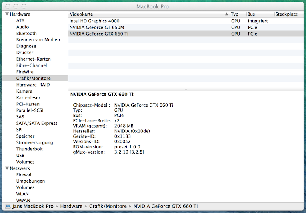Show Kamera information
The height and width of the screenshot is (213, 306).
point(24,91)
